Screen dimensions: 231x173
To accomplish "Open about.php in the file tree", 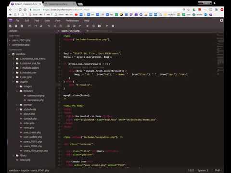I will click(29, 114).
